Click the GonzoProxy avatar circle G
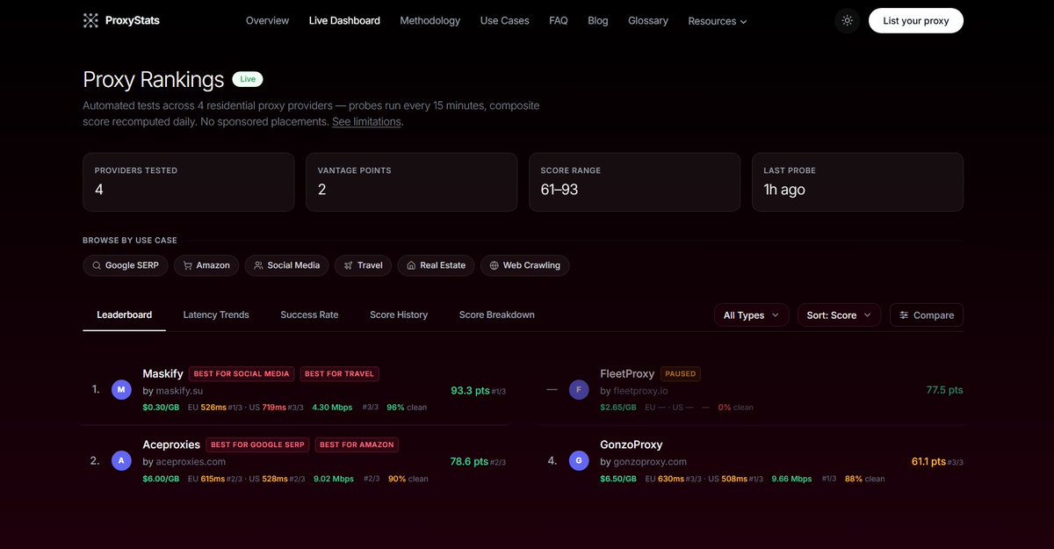1054x549 pixels. (x=579, y=460)
